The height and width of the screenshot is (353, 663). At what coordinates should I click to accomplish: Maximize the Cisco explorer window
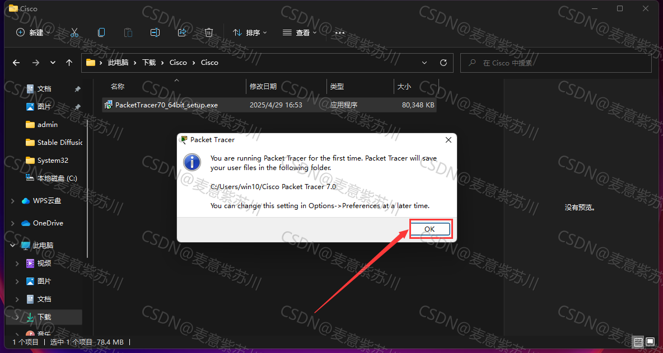[620, 8]
